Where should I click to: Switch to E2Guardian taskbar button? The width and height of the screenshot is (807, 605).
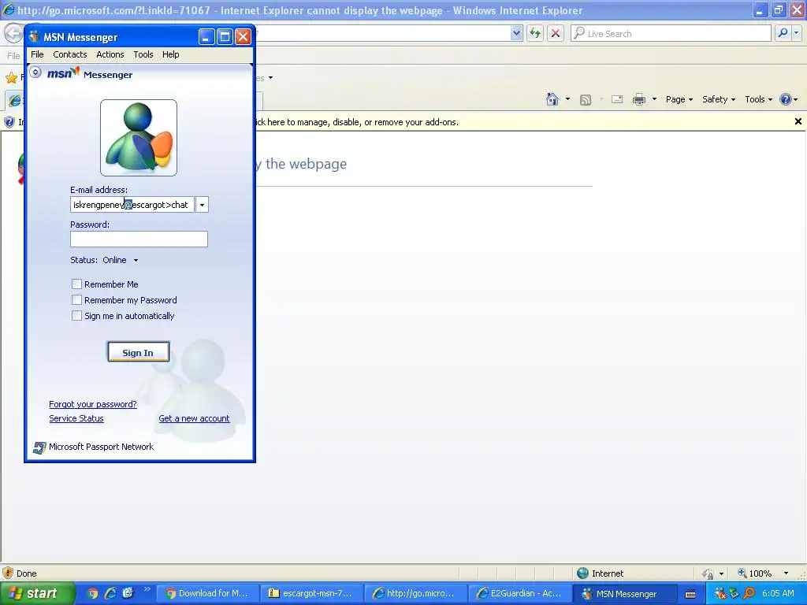[x=521, y=593]
